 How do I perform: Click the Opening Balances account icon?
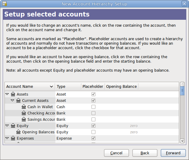click(18, 132)
